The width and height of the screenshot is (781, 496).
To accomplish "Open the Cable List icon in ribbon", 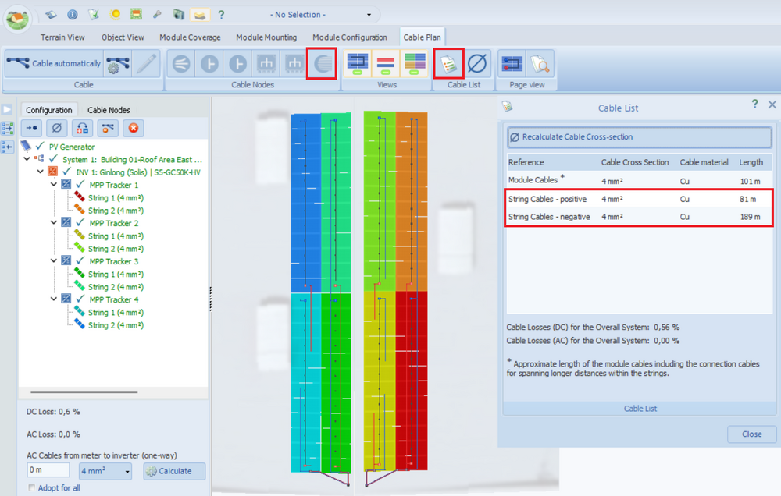I will 449,64.
